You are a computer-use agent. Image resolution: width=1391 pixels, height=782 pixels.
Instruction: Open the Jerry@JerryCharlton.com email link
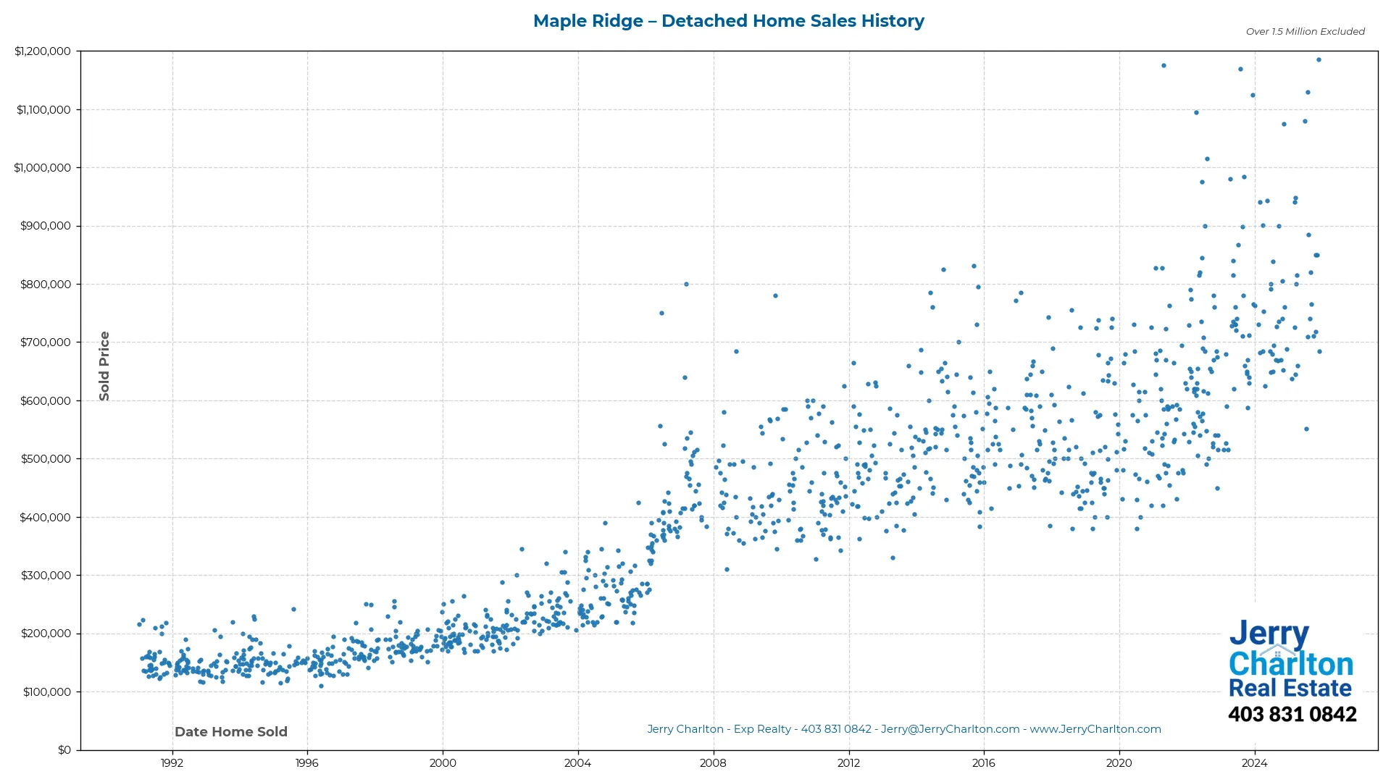click(949, 729)
